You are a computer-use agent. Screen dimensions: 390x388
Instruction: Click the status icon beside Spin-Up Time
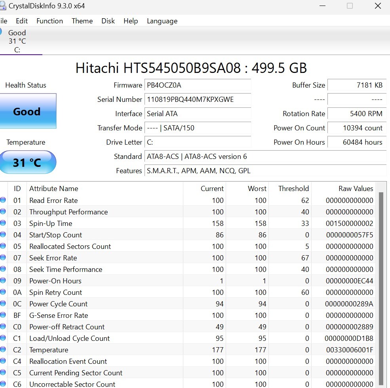coord(3,223)
